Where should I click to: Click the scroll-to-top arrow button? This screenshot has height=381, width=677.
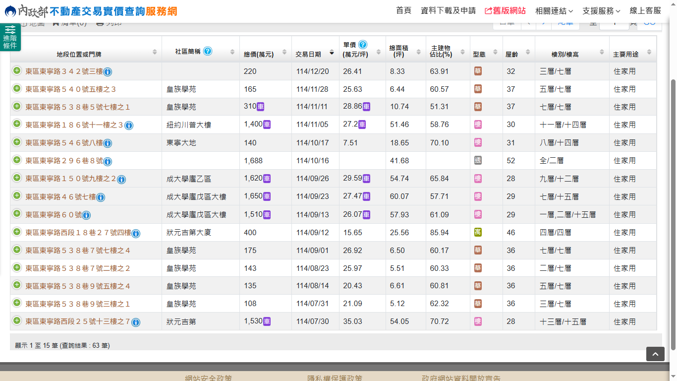pyautogui.click(x=655, y=354)
